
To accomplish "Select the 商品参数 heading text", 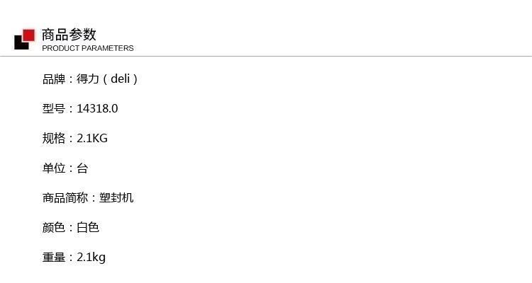I will (x=69, y=35).
